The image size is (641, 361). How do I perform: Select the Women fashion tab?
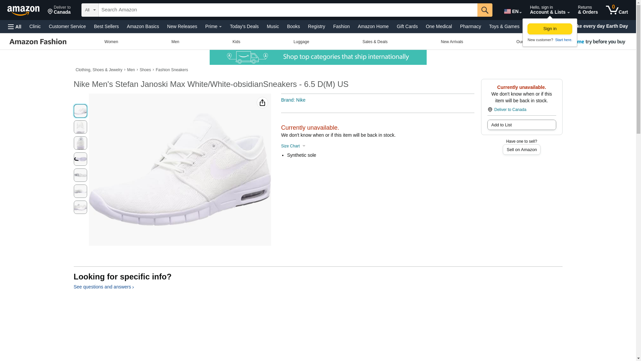(x=111, y=42)
